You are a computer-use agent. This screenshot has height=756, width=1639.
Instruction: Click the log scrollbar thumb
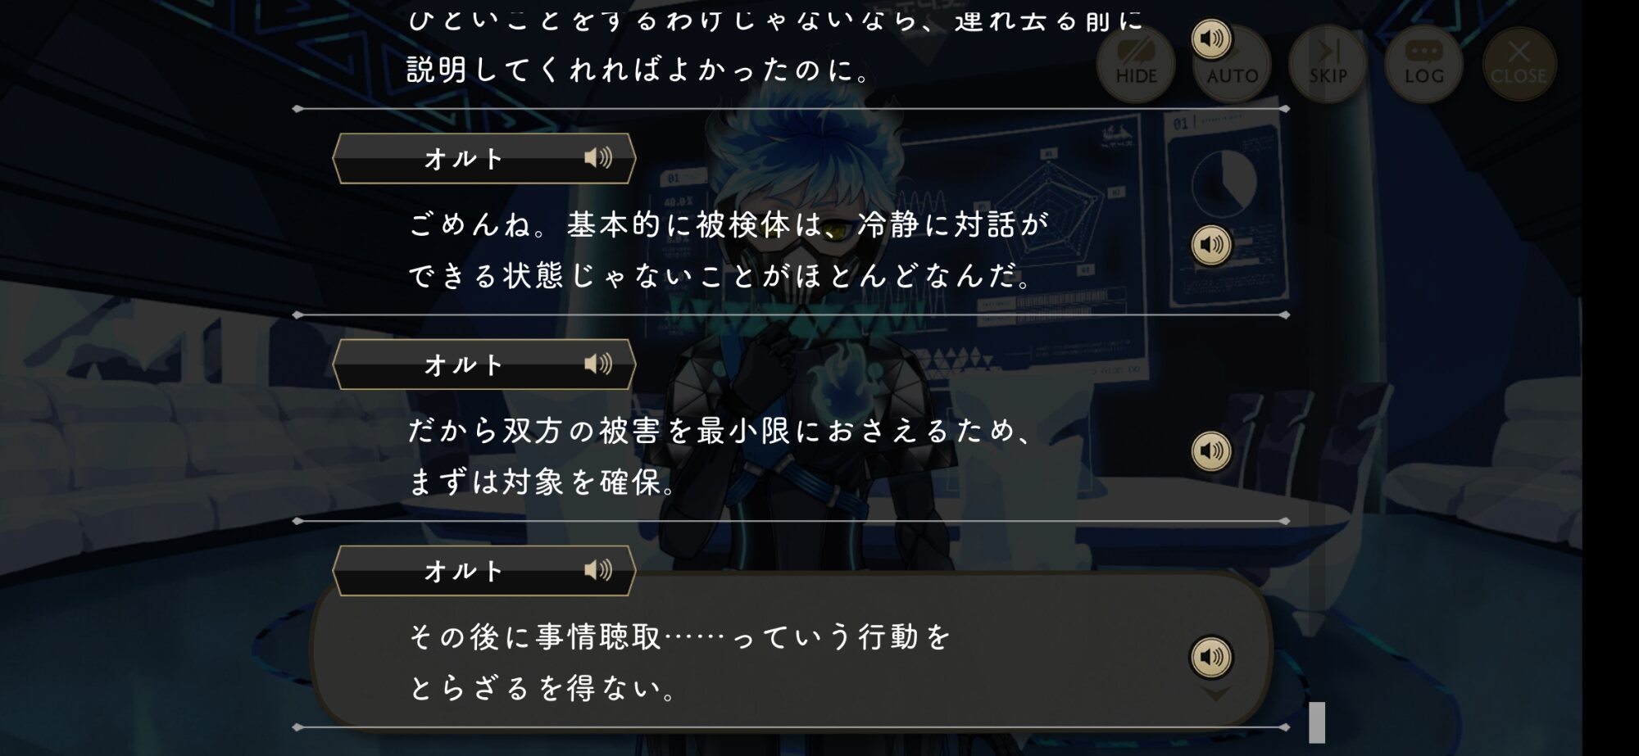click(1317, 722)
